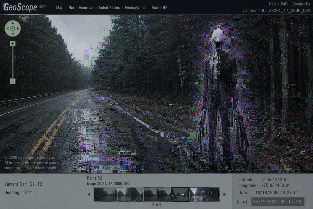The image size is (313, 209).
Task: Pan the panorama right using the pan control
Action: [18, 28]
